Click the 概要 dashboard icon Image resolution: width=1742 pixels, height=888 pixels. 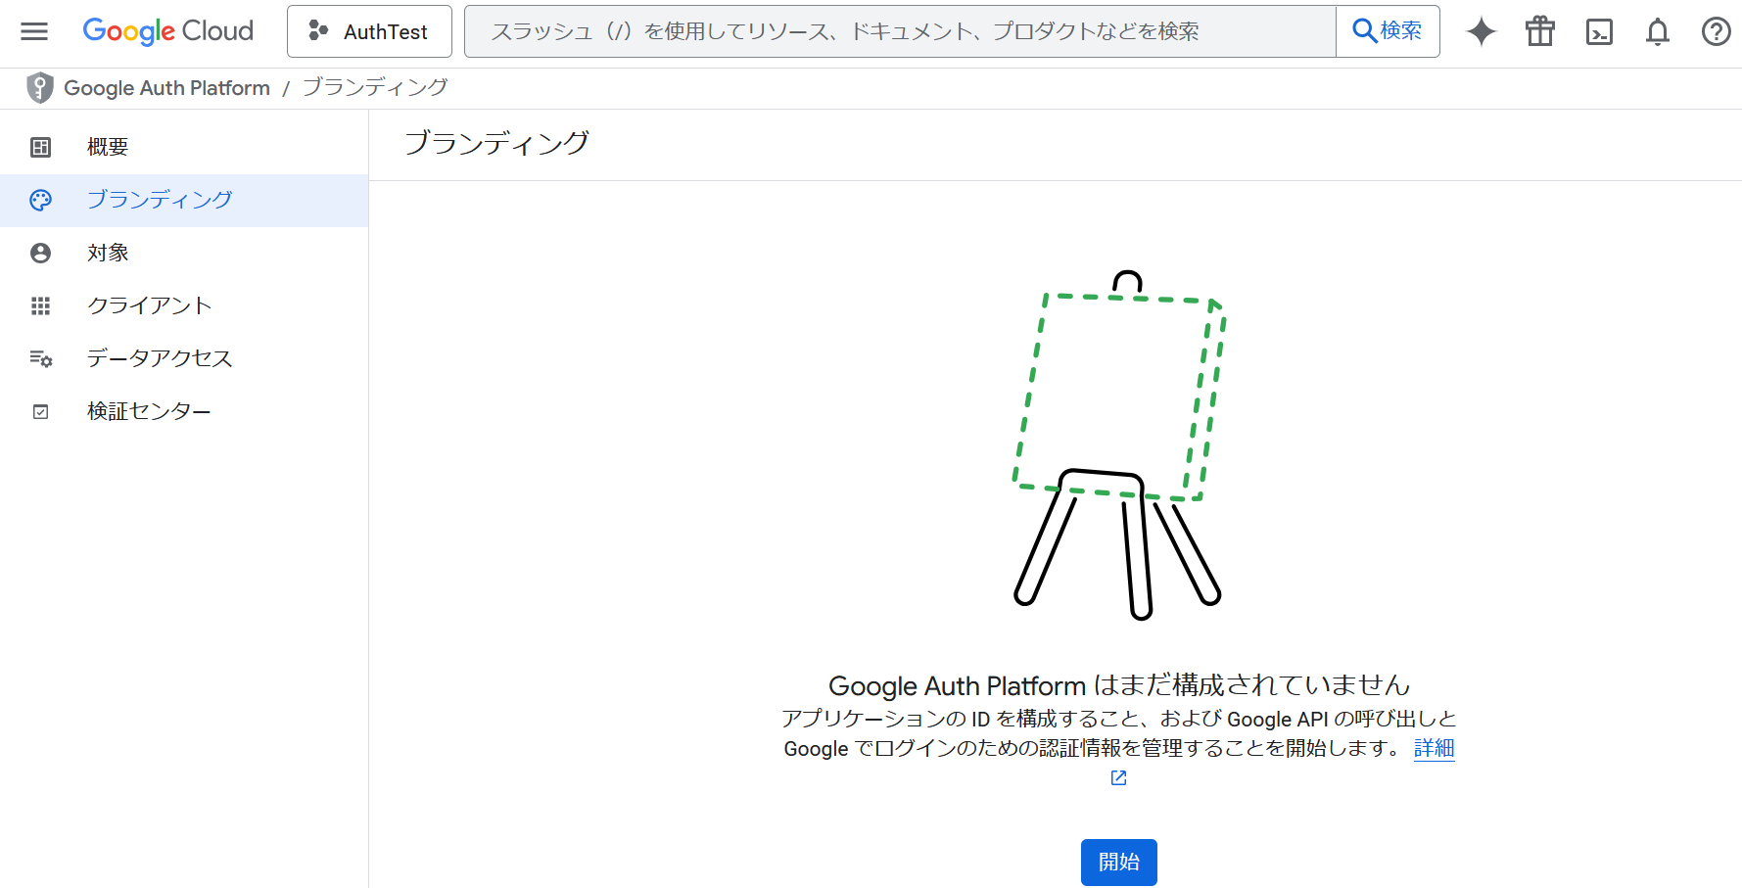point(40,147)
